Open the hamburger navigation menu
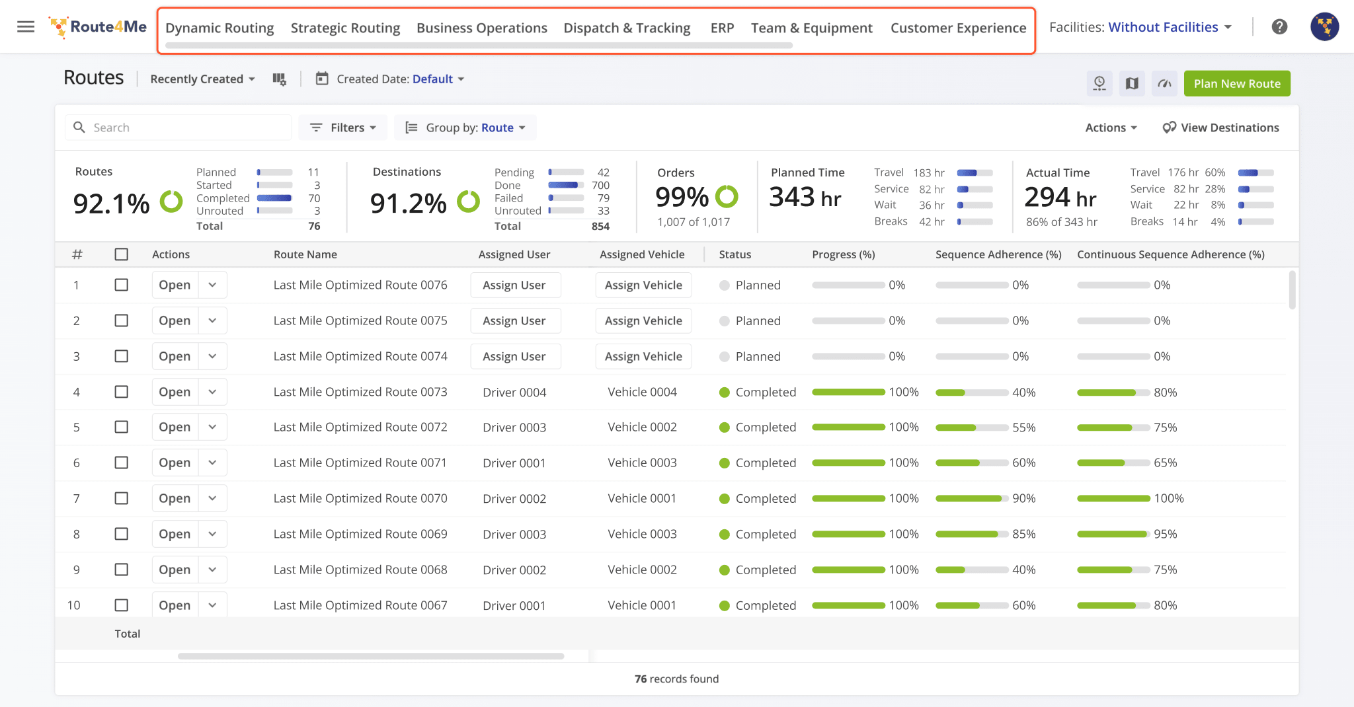The width and height of the screenshot is (1354, 707). click(x=26, y=27)
